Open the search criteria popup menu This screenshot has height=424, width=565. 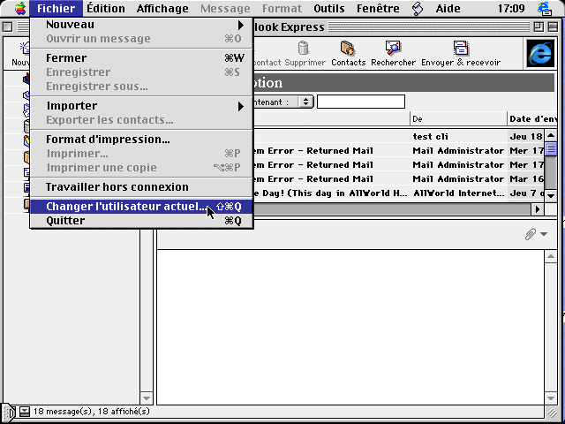305,102
